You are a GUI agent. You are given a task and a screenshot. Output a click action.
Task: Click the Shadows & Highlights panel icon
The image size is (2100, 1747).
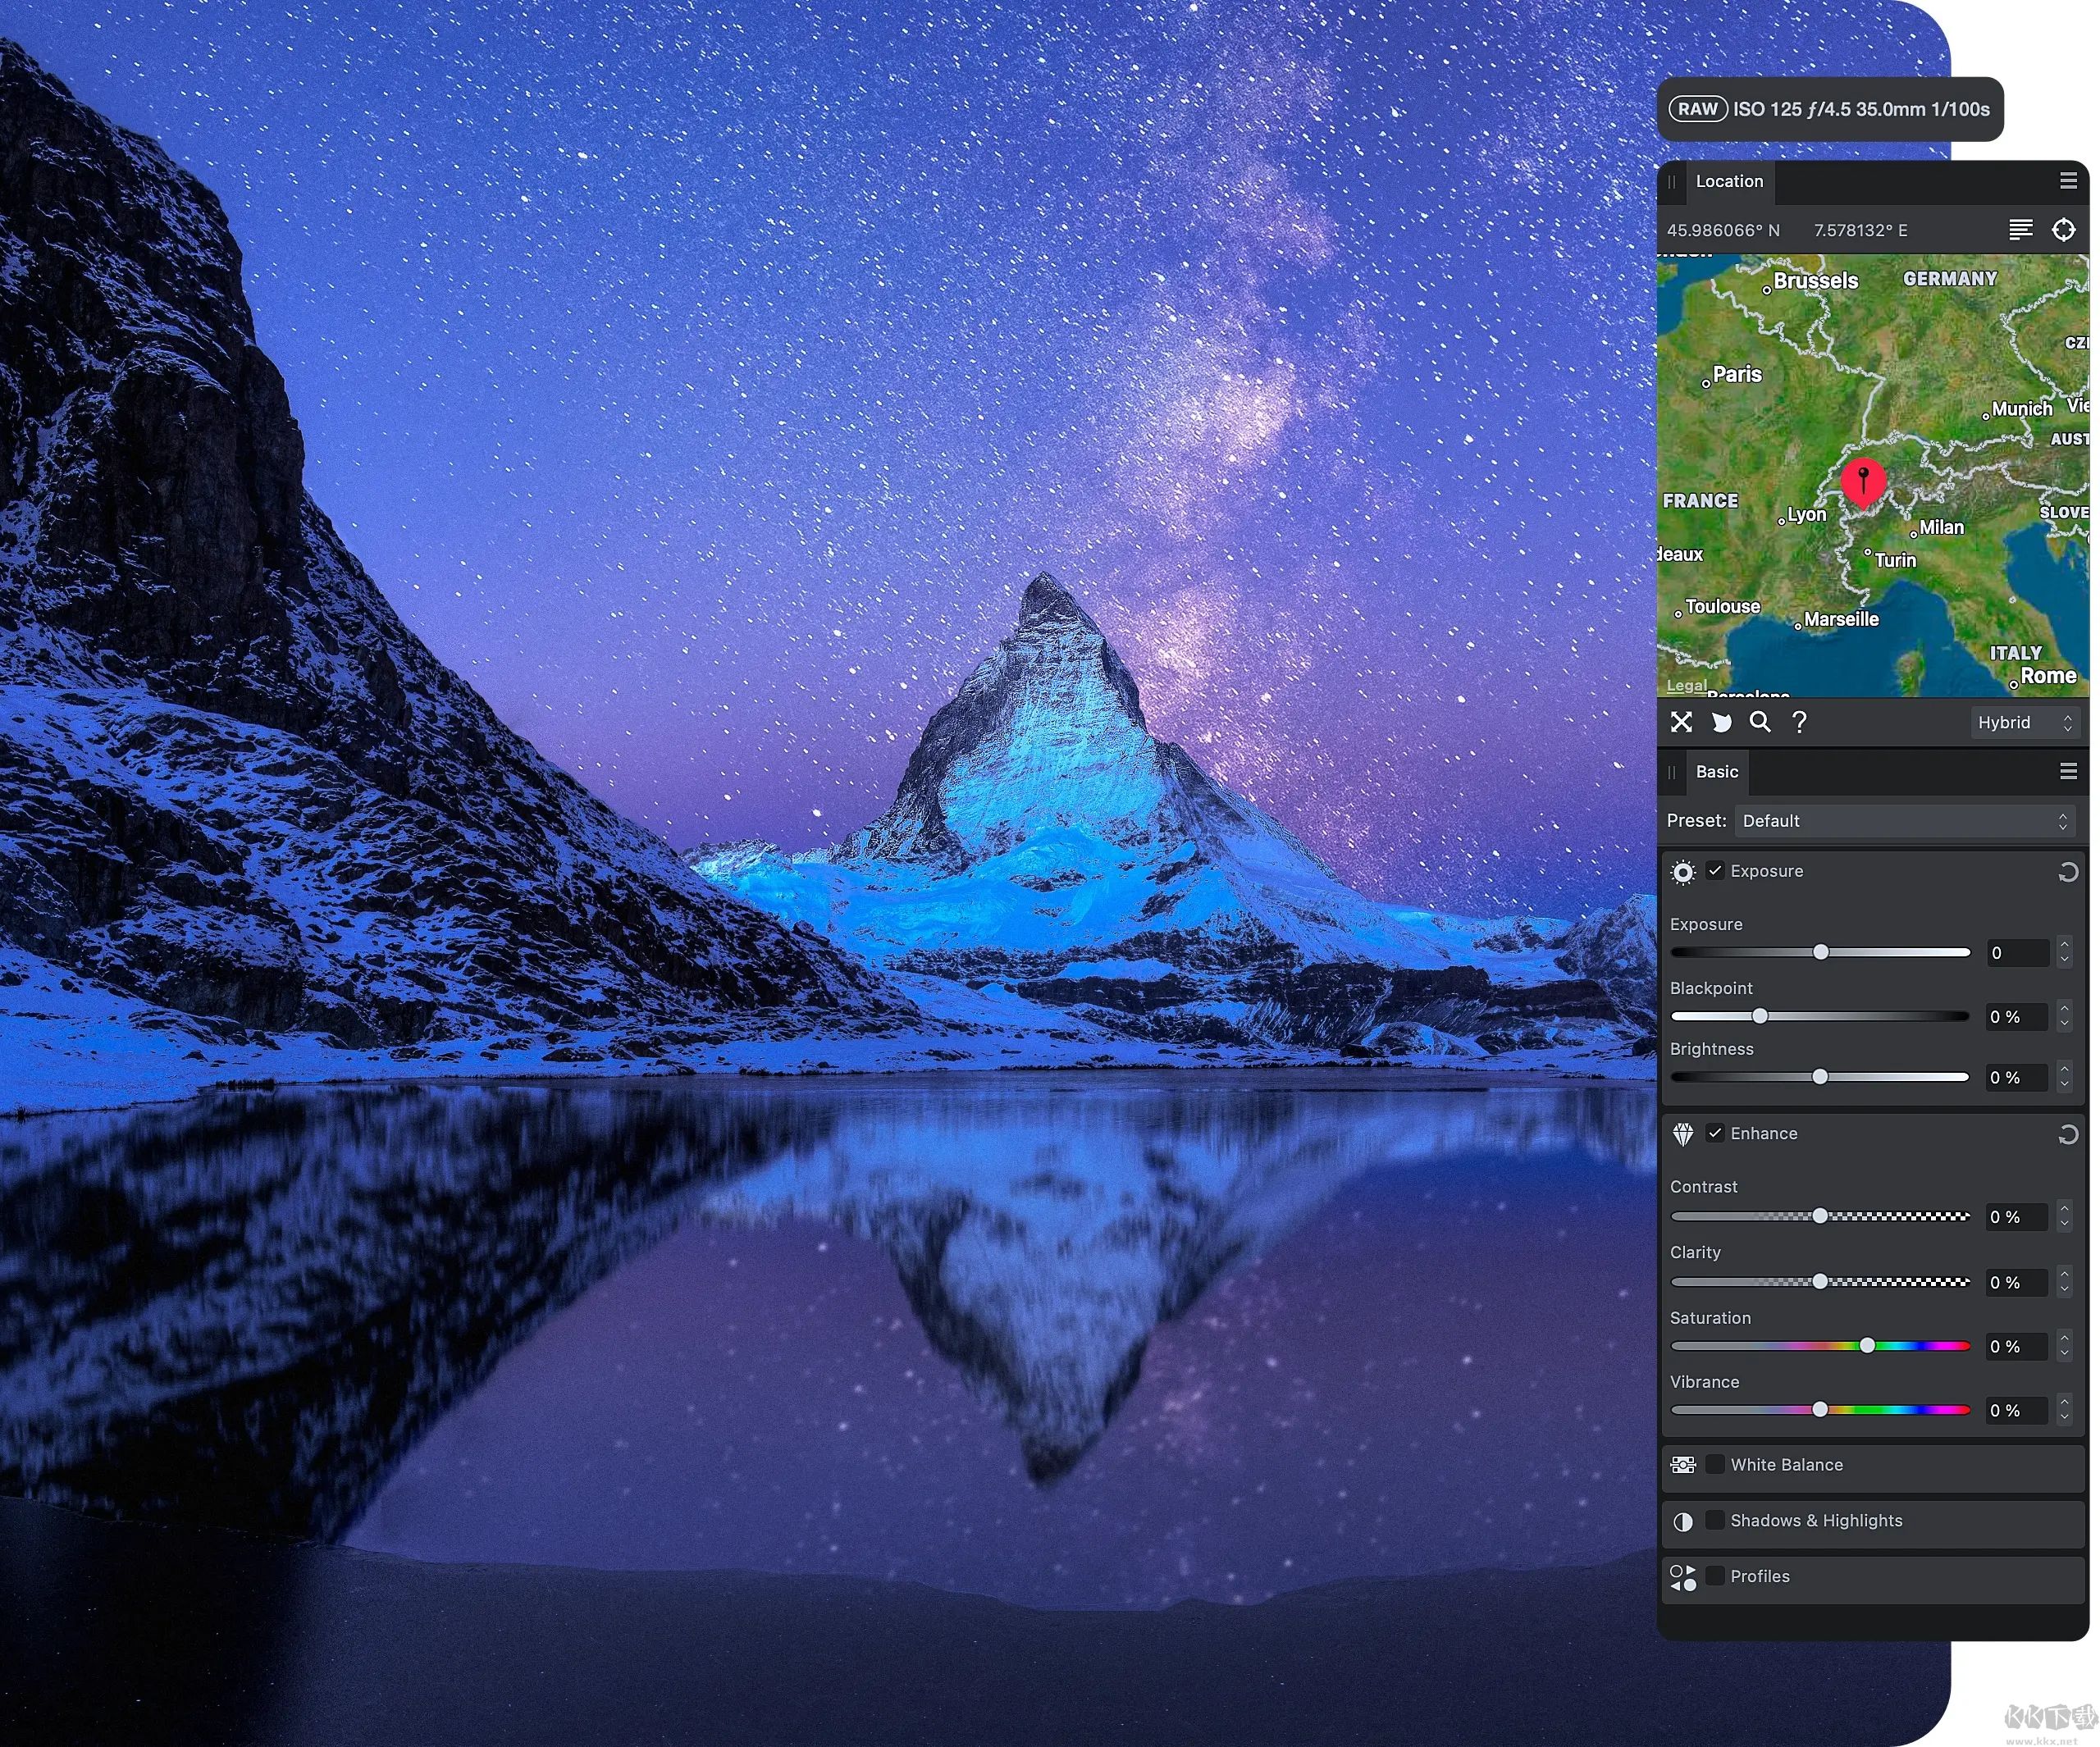click(1683, 1521)
